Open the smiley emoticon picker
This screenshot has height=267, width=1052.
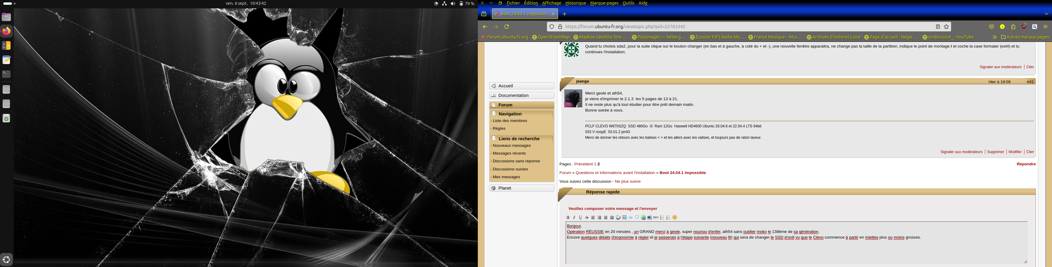click(x=675, y=218)
